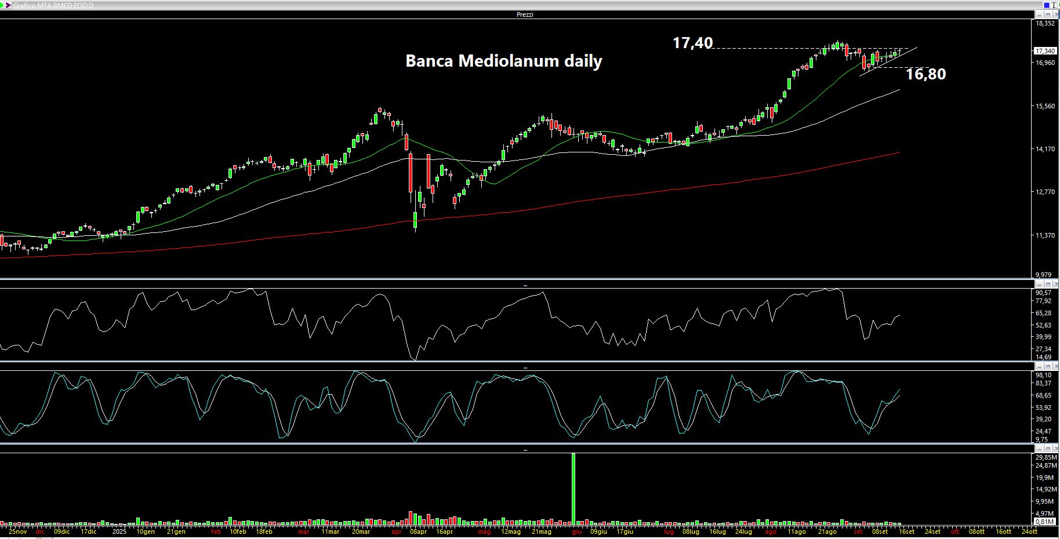
Task: Click the 24lug date on time axis
Action: pos(743,531)
